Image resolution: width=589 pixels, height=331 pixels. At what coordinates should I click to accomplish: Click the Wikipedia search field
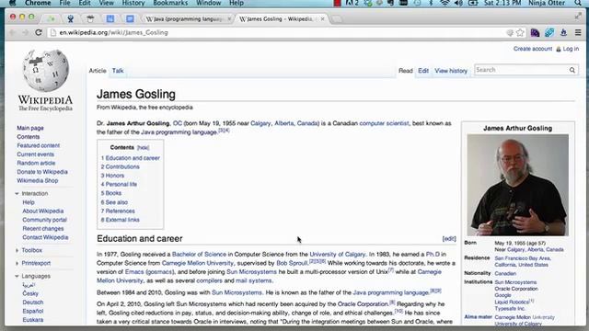click(x=522, y=70)
